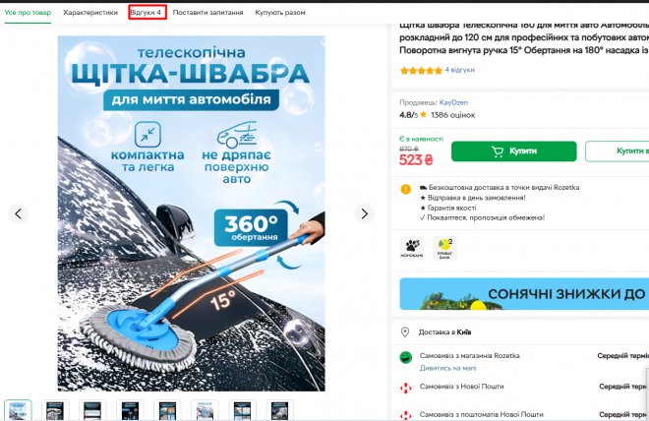
Task: Select the last visible product thumbnail
Action: 280,410
